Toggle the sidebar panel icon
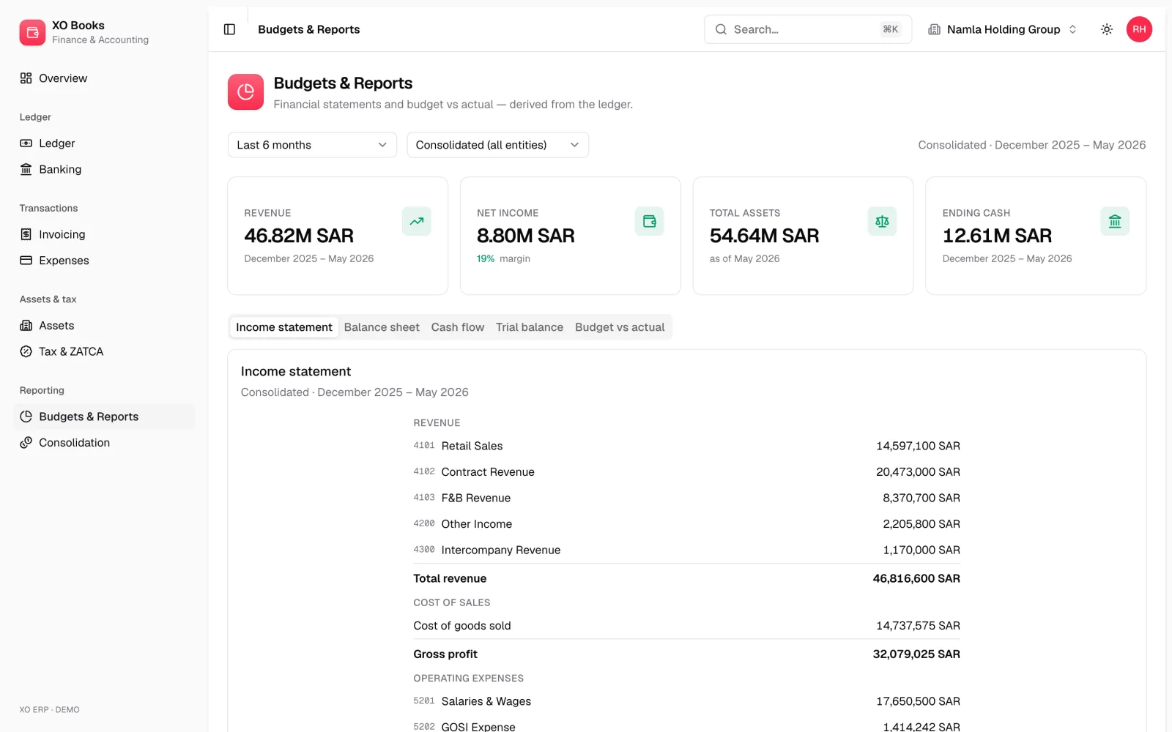1172x732 pixels. click(229, 29)
